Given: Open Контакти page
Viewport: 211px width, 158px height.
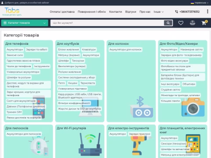Looking at the screenshot, I should 116,12.
